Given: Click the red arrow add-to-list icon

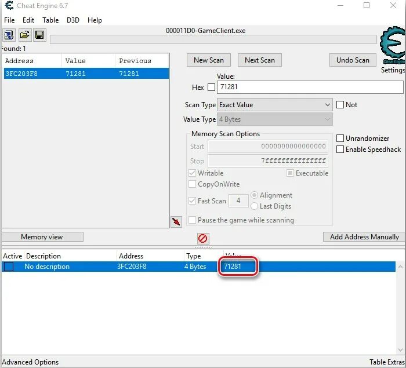Looking at the screenshot, I should [x=176, y=221].
